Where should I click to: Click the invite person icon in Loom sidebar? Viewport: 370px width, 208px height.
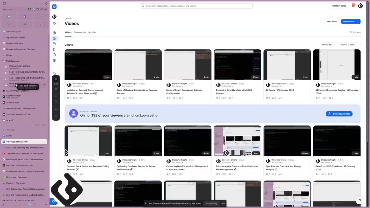coord(54,23)
